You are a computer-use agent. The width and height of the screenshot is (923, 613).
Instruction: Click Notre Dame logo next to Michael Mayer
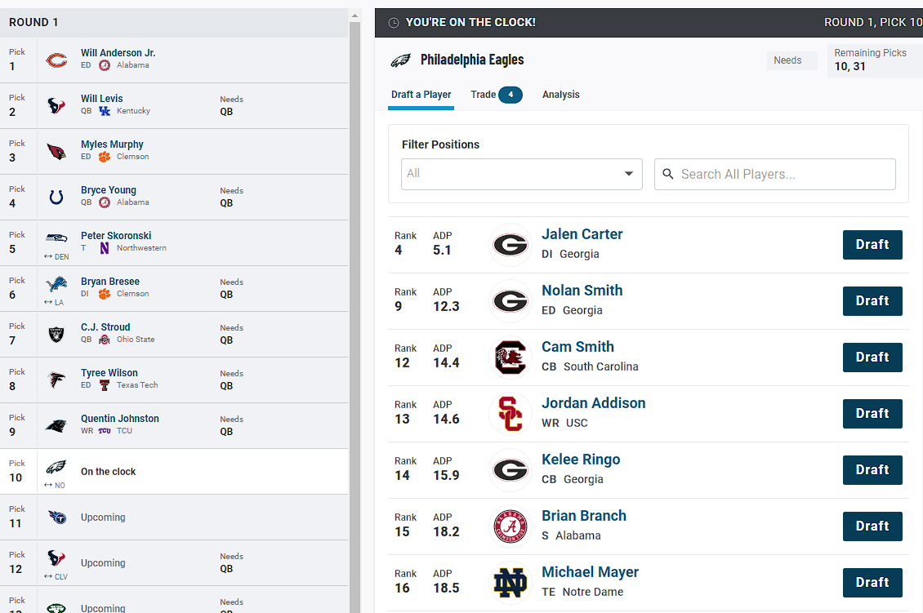(511, 583)
